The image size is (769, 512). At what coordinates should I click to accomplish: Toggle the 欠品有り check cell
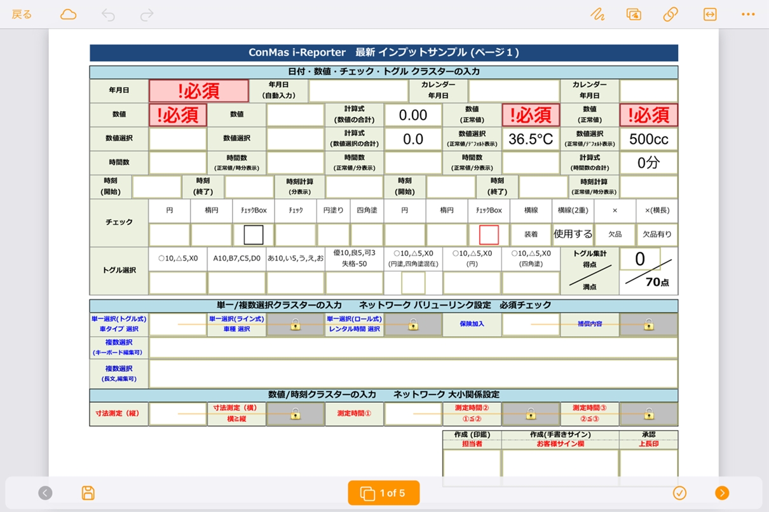pyautogui.click(x=657, y=234)
